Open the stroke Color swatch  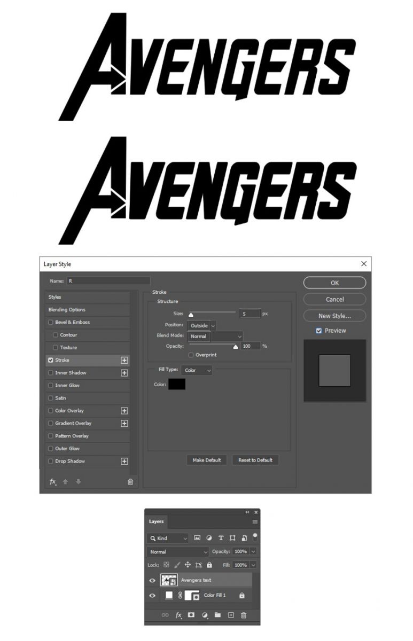[177, 384]
